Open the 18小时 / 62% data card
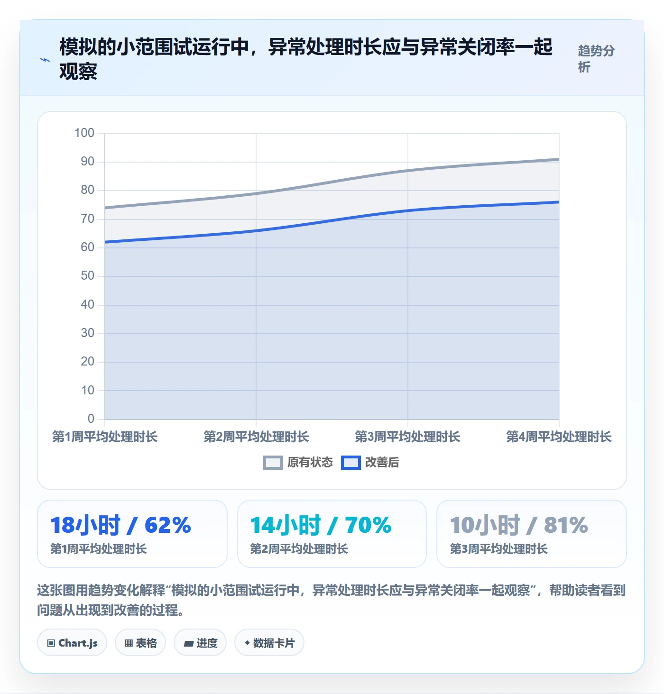 pos(132,534)
